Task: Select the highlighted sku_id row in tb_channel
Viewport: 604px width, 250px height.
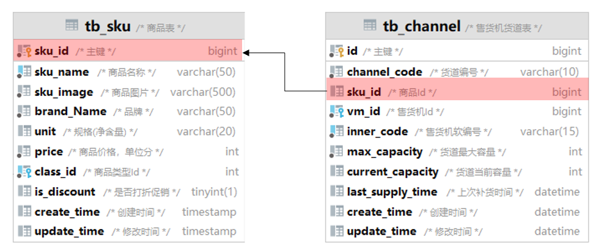Action: point(456,92)
